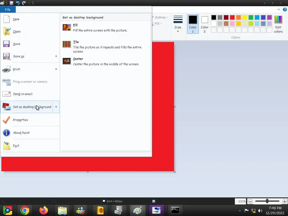Show hidden tray icons arrow
Viewport: 288px width, 216px height.
240,211
